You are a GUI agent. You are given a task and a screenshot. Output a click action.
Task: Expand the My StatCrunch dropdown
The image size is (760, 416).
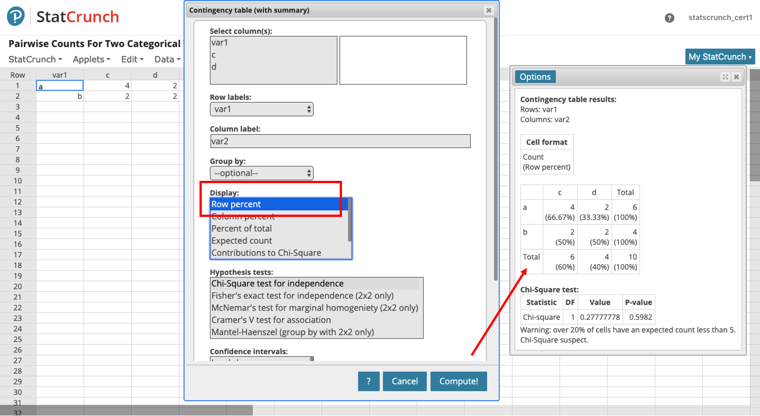tap(720, 57)
